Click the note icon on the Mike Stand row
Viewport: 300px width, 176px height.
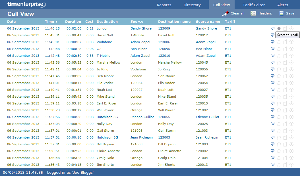[x=285, y=97]
